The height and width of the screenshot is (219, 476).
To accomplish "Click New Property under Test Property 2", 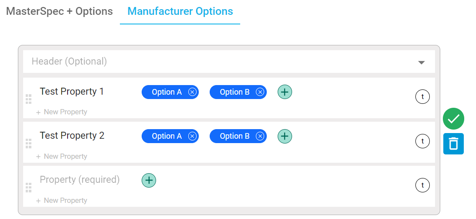I will click(x=61, y=157).
